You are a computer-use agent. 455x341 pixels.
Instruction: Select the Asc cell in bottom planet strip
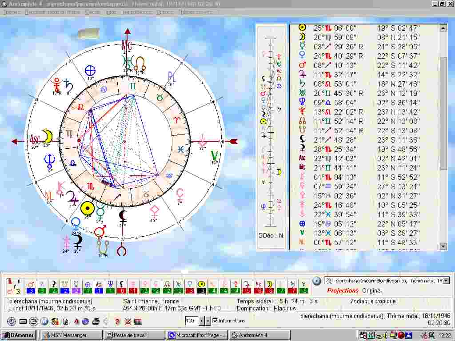pos(99,287)
